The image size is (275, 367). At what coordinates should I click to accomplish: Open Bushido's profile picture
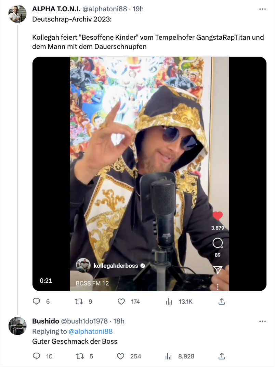[17, 326]
